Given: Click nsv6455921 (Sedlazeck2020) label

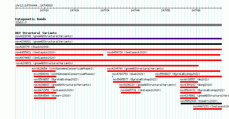Looking at the screenshot, I should (36, 52).
